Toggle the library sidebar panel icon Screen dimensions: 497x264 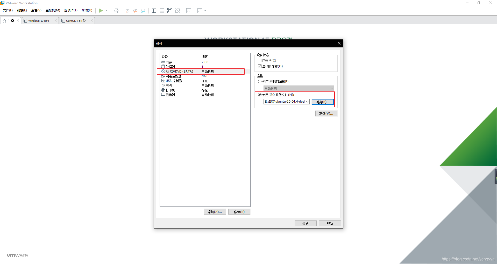(154, 11)
